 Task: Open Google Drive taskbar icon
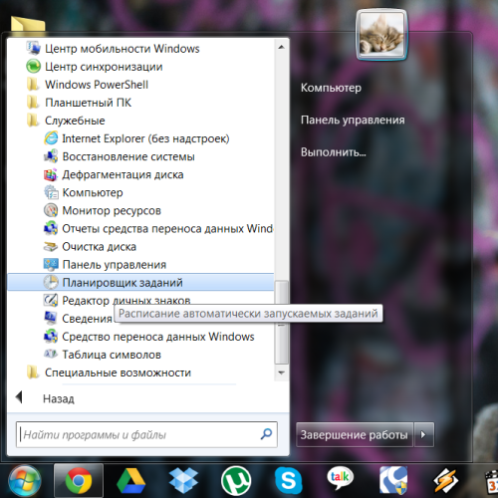131,481
